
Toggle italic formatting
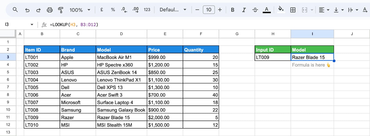point(244,10)
